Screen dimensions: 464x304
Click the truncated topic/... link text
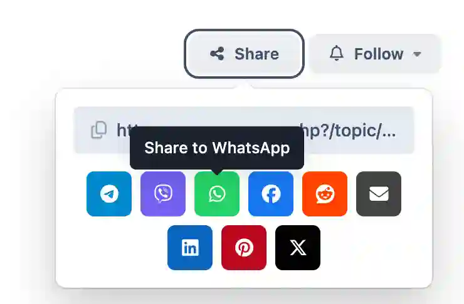[348, 130]
